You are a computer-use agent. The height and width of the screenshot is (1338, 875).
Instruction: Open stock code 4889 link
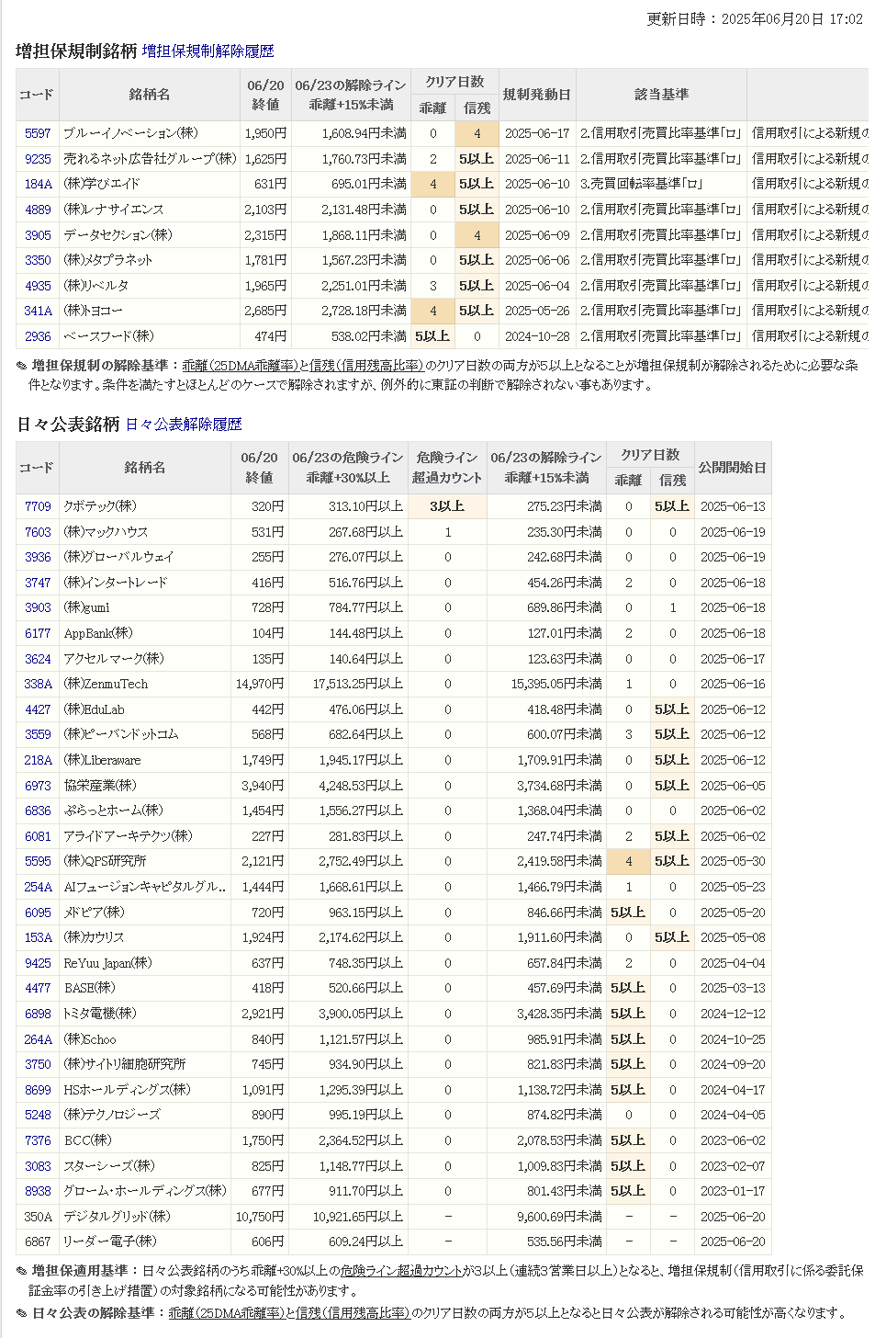(38, 210)
